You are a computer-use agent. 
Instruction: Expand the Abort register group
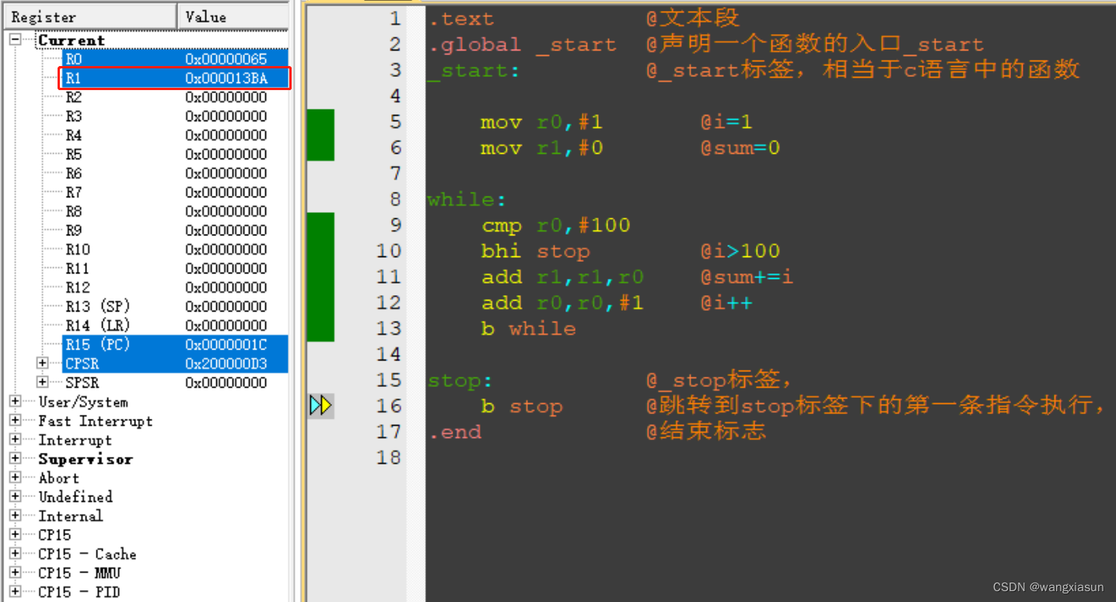(x=15, y=478)
